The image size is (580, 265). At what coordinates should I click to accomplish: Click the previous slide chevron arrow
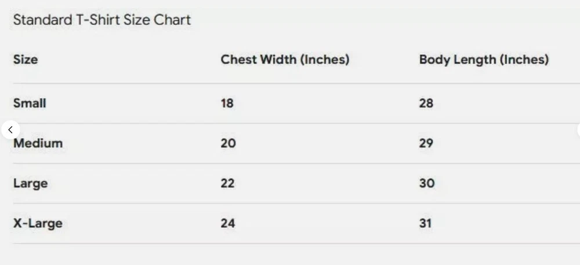10,130
